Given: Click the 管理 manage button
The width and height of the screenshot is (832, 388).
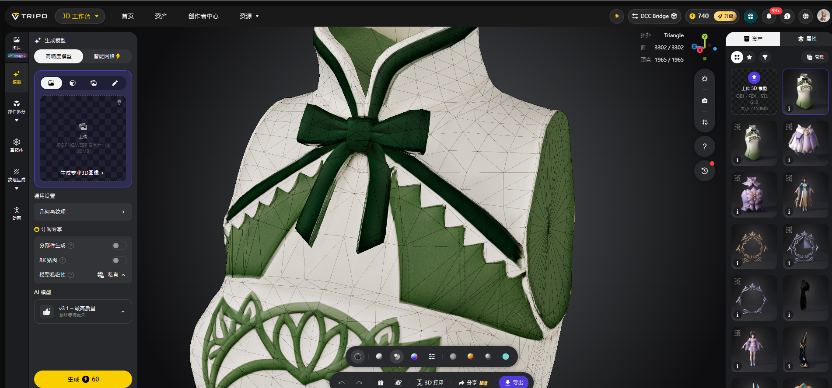Looking at the screenshot, I should pos(815,57).
